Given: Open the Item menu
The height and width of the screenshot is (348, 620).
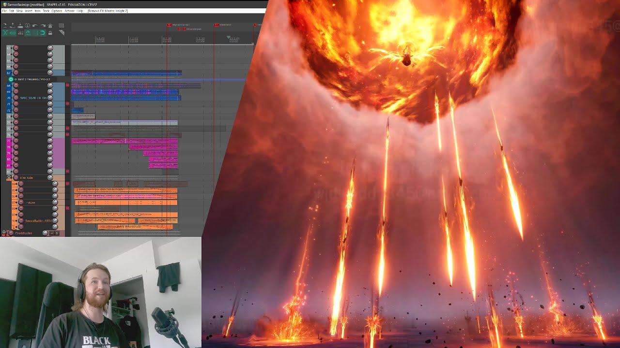Looking at the screenshot, I should tap(38, 11).
